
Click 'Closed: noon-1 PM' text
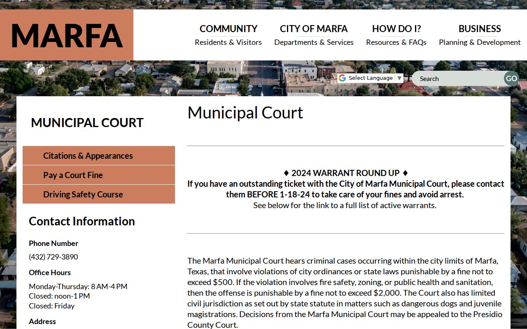pyautogui.click(x=59, y=296)
